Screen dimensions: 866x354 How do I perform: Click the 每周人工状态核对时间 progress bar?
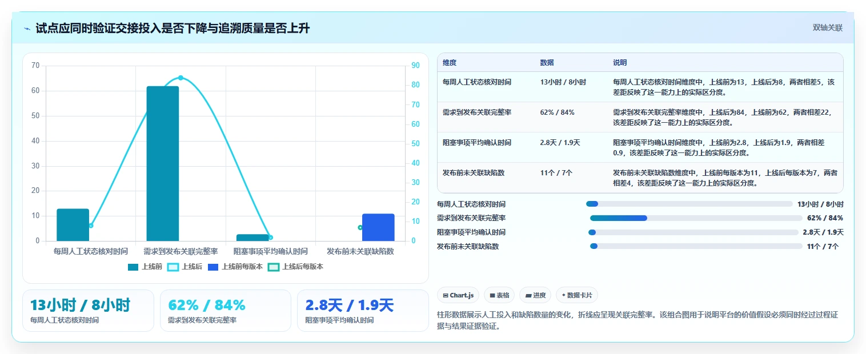689,204
